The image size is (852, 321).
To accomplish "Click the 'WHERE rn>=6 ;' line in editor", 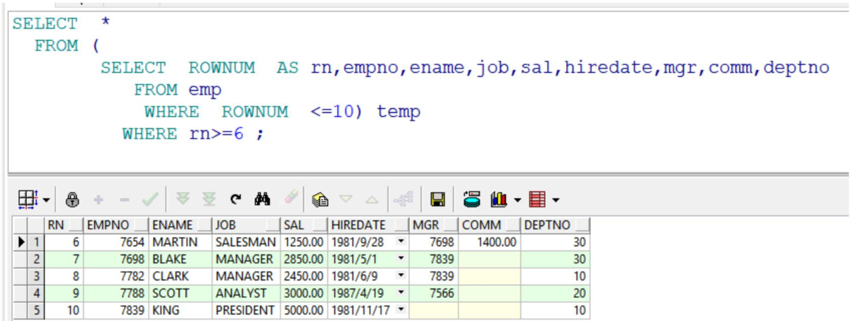I will coord(194,133).
